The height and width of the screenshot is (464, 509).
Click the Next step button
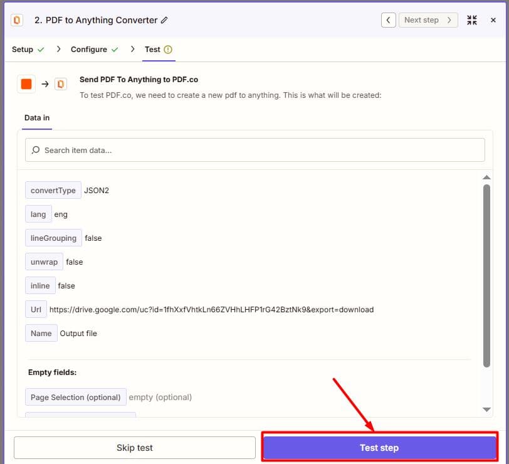click(x=428, y=20)
